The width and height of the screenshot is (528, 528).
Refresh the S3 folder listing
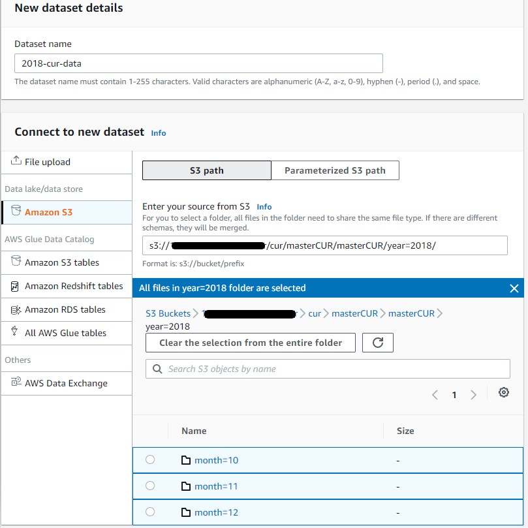pos(378,343)
